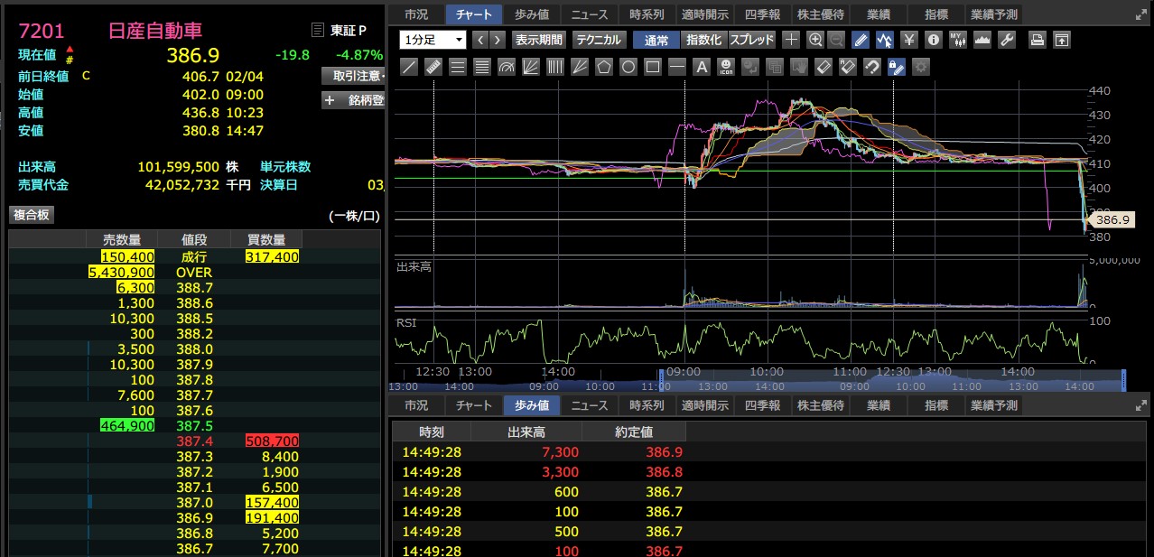Switch to upper ニュース tab
1154x557 pixels.
pyautogui.click(x=590, y=14)
